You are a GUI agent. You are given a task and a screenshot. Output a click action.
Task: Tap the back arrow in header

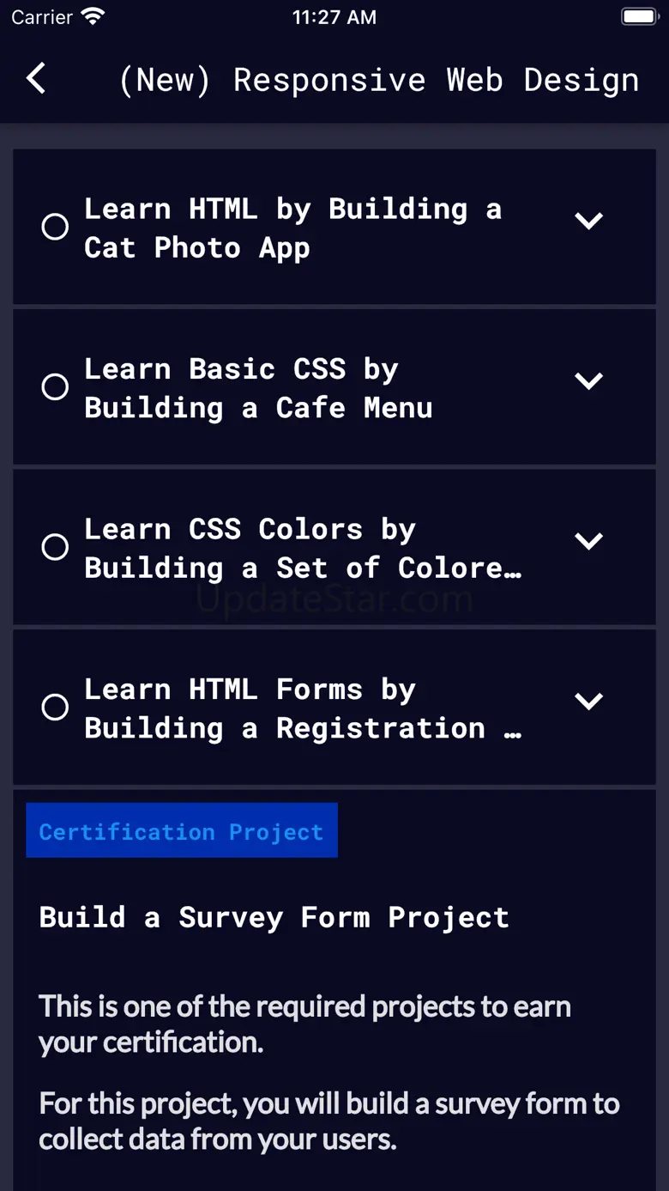coord(36,79)
